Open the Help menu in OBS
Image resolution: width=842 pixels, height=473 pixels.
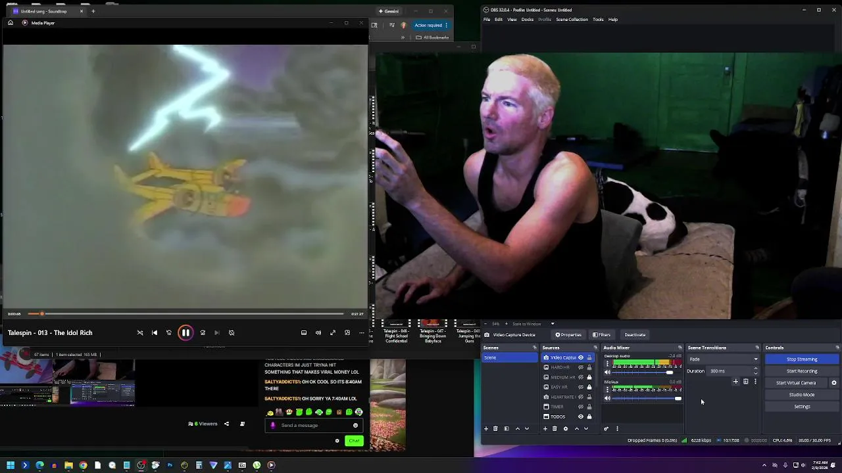[613, 19]
